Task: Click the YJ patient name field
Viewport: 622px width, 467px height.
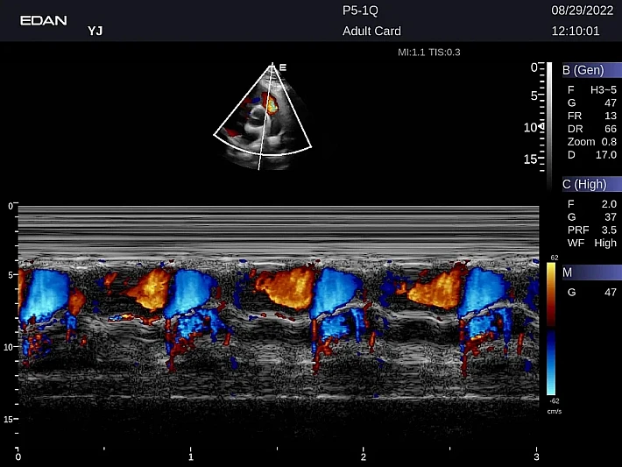Action: pyautogui.click(x=95, y=31)
